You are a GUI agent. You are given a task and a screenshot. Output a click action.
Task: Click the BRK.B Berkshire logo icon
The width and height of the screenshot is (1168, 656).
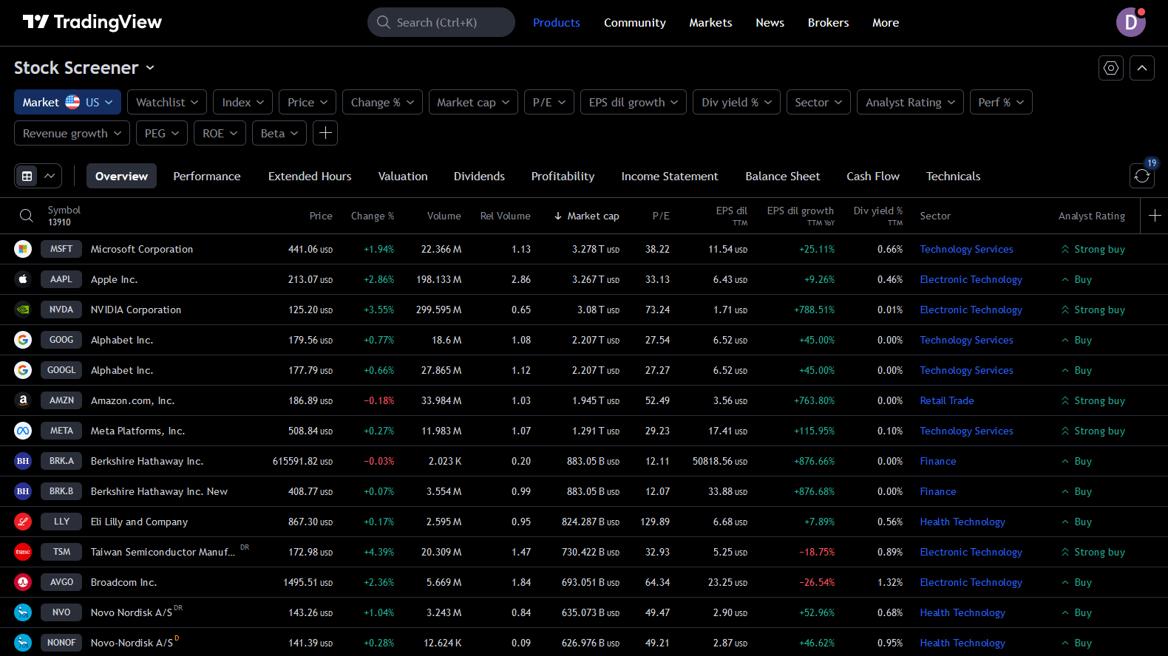[x=23, y=491]
